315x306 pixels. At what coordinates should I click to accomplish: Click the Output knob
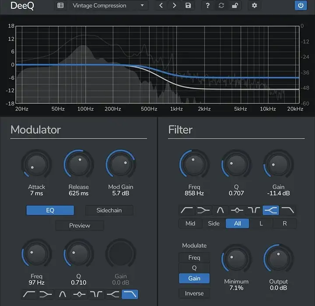278,259
